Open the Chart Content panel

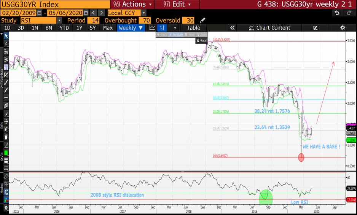pos(269,28)
